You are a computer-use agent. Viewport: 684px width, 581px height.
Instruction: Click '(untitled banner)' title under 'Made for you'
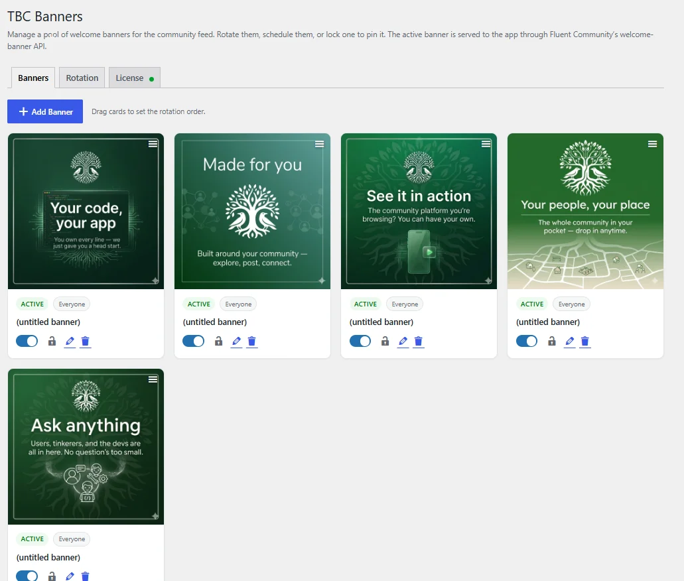pos(215,322)
